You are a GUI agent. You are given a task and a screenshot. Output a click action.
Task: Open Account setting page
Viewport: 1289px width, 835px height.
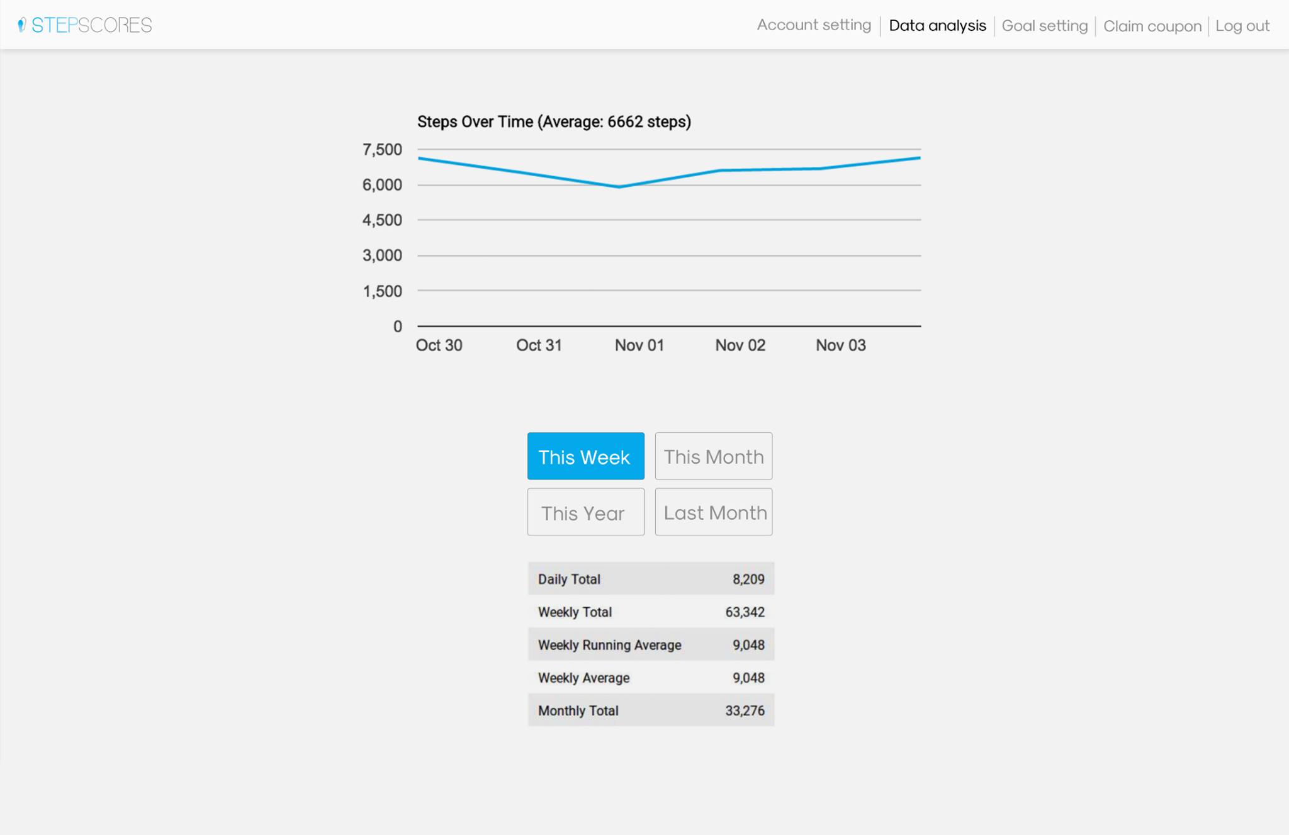pos(813,25)
